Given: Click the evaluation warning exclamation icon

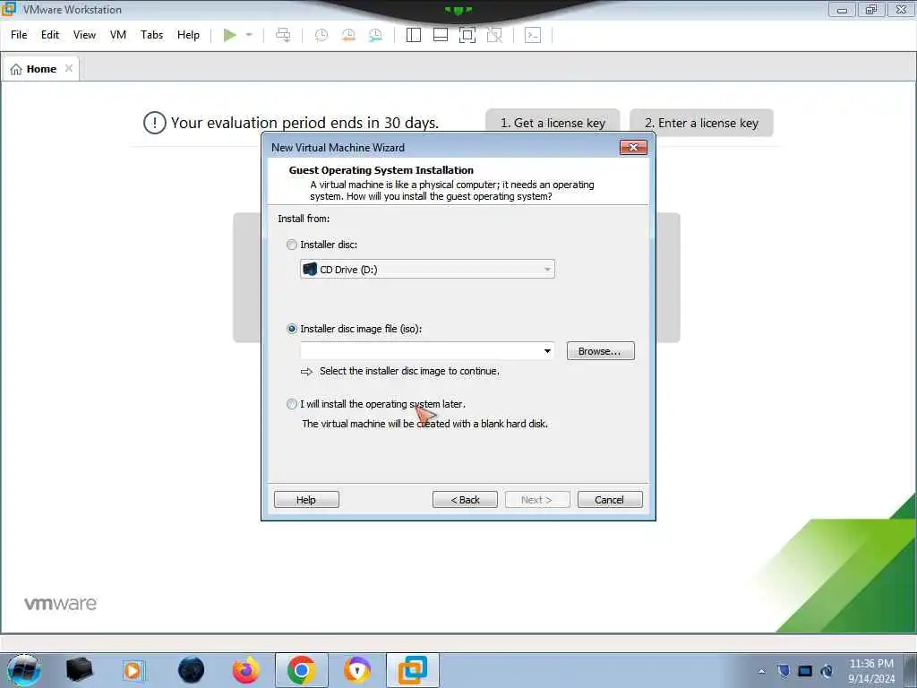Looking at the screenshot, I should (x=154, y=123).
